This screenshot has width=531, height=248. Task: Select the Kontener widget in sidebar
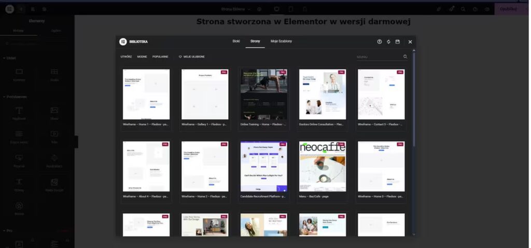tap(19, 75)
